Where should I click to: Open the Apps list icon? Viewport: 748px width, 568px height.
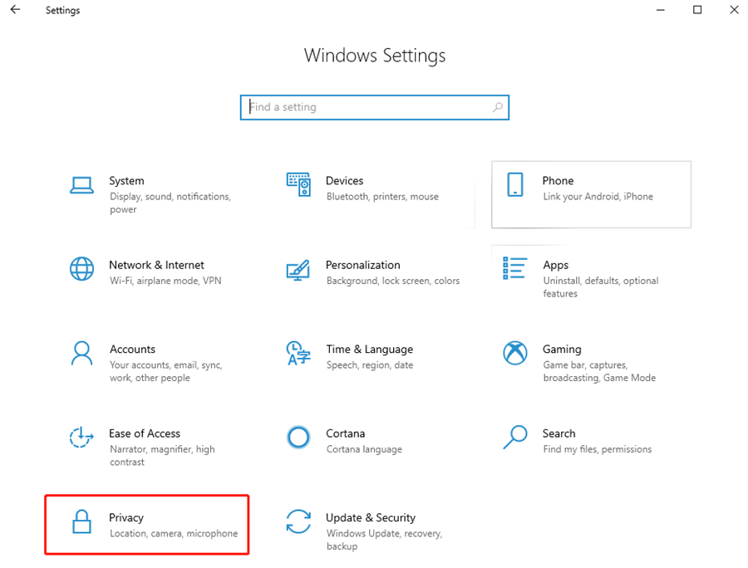pos(514,267)
